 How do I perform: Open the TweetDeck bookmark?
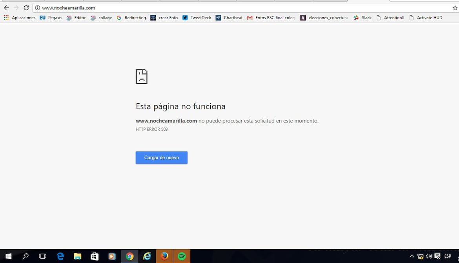197,18
